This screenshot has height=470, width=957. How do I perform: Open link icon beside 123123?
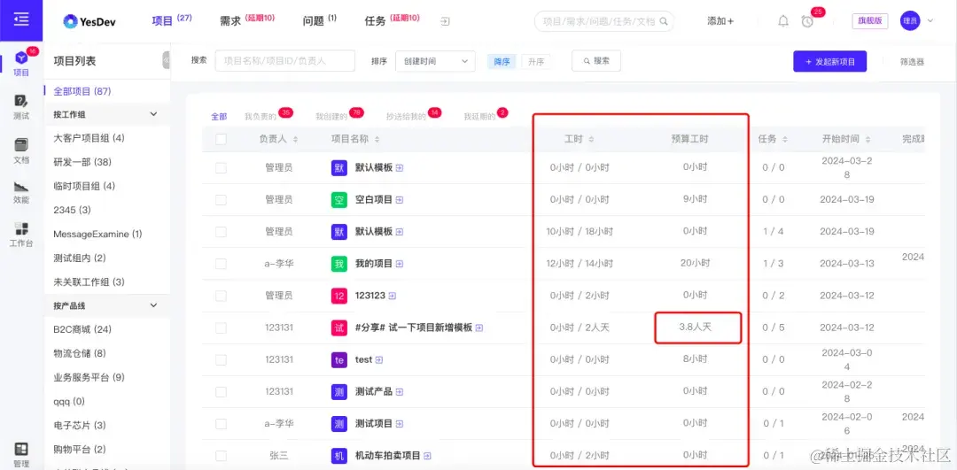[x=393, y=296]
